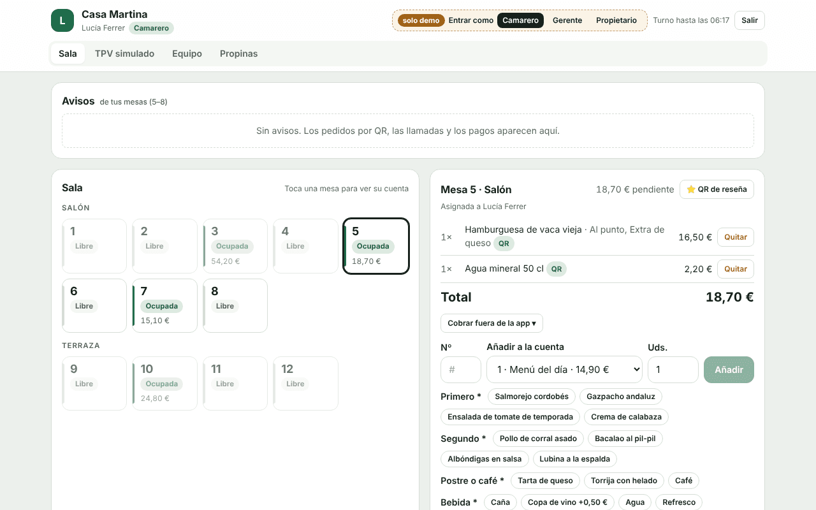The width and height of the screenshot is (816, 510).
Task: Choose Caña as Bebida
Action: tap(500, 502)
